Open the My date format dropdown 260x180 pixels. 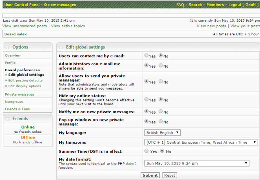[x=197, y=163]
